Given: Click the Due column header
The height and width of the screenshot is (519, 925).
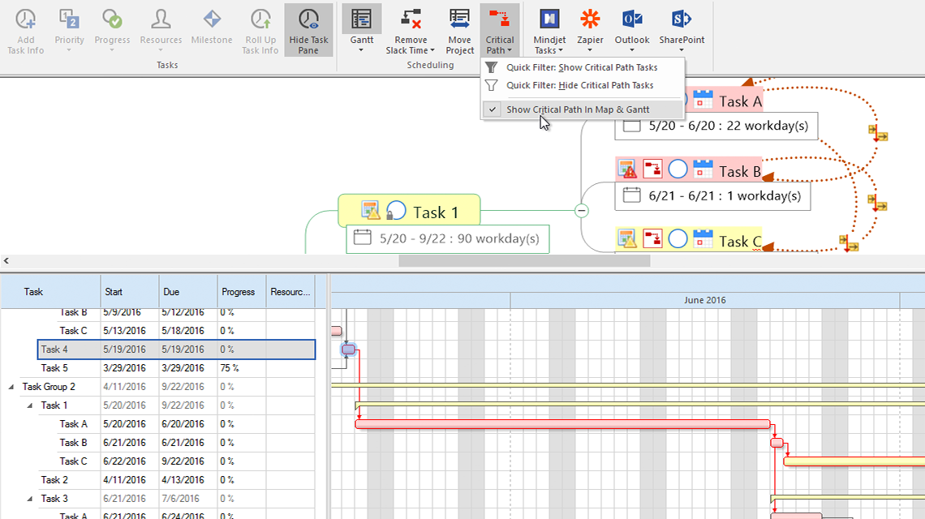Looking at the screenshot, I should (x=188, y=291).
